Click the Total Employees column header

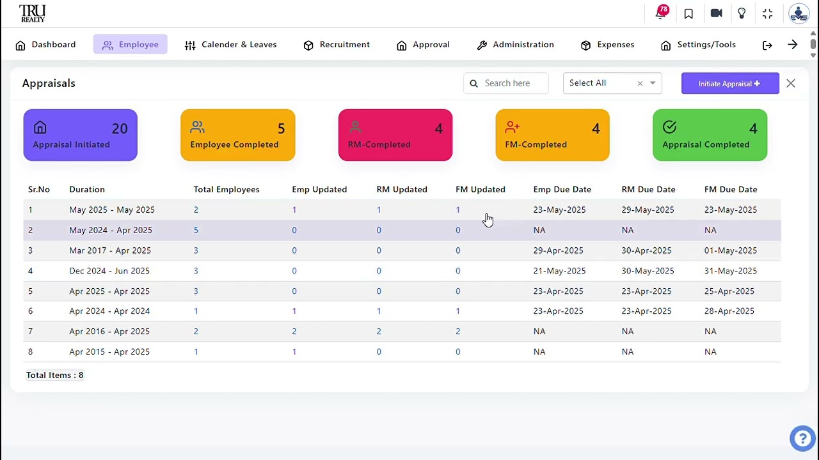[x=227, y=190]
